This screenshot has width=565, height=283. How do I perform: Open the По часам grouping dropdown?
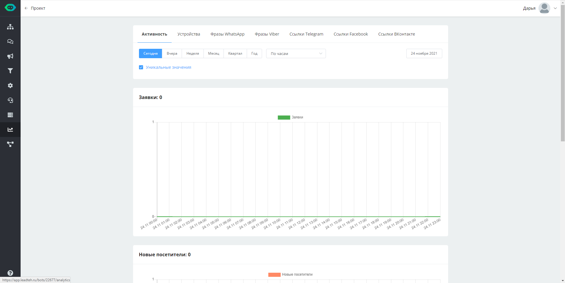[296, 53]
